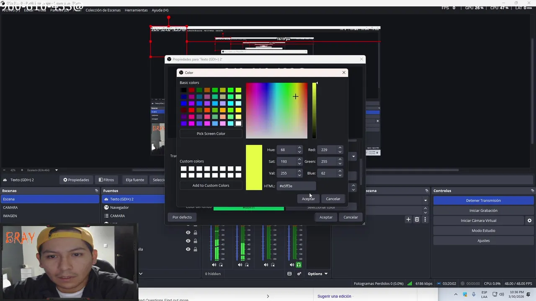536x301 pixels.
Task: Click Aceptar in the Color dialog
Action: click(309, 199)
